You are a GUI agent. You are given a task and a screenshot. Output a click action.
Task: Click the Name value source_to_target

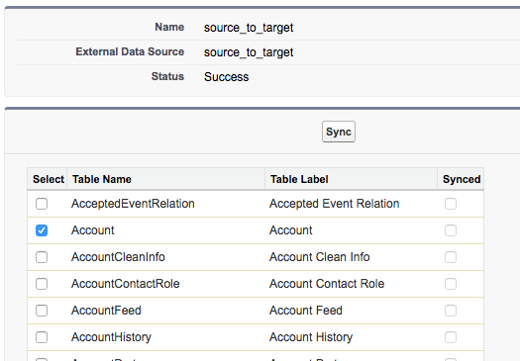coord(249,28)
